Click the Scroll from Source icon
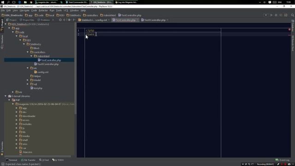 click(60, 20)
